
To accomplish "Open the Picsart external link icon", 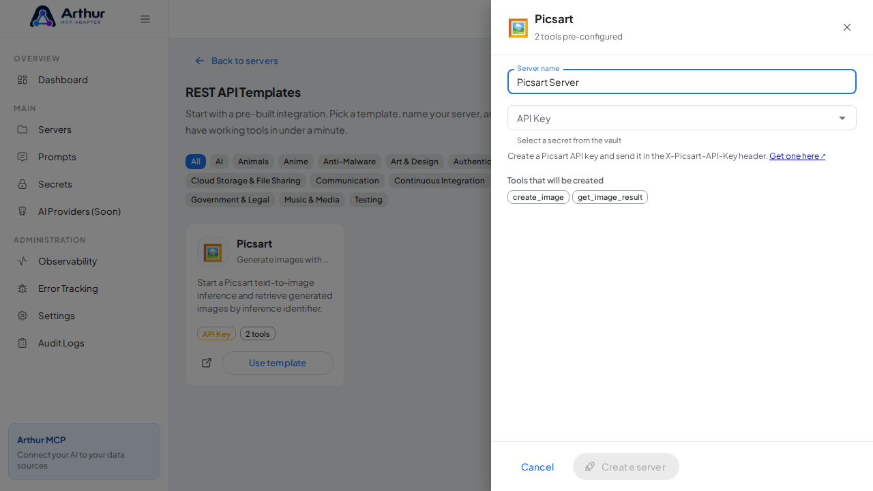I will [x=207, y=363].
